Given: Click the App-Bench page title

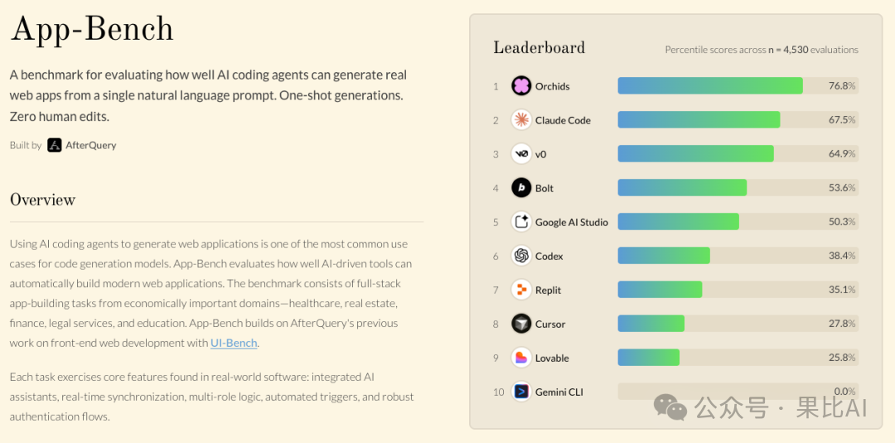Looking at the screenshot, I should pyautogui.click(x=92, y=30).
